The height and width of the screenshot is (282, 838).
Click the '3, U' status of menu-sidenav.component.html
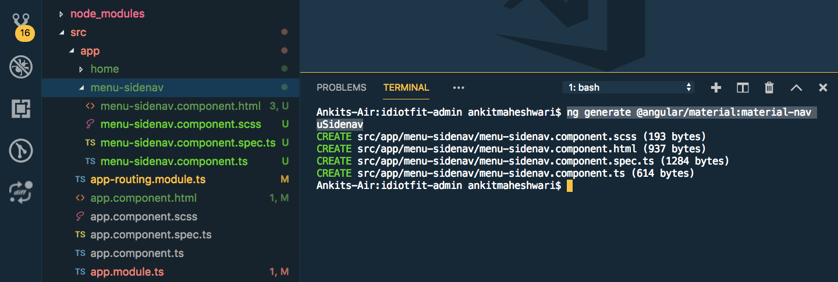[279, 106]
